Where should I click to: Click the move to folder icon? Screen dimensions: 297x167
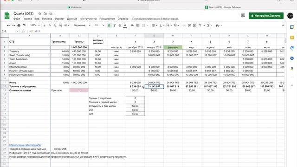pyautogui.click(x=45, y=13)
